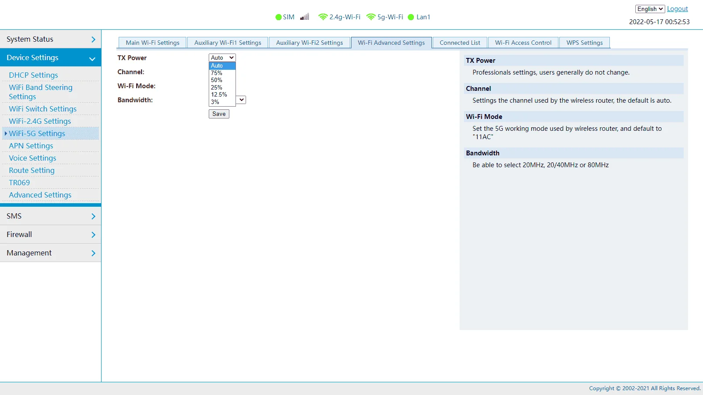The height and width of the screenshot is (395, 703).
Task: Click the 2.4g-Wi-Fi status icon
Action: point(323,17)
